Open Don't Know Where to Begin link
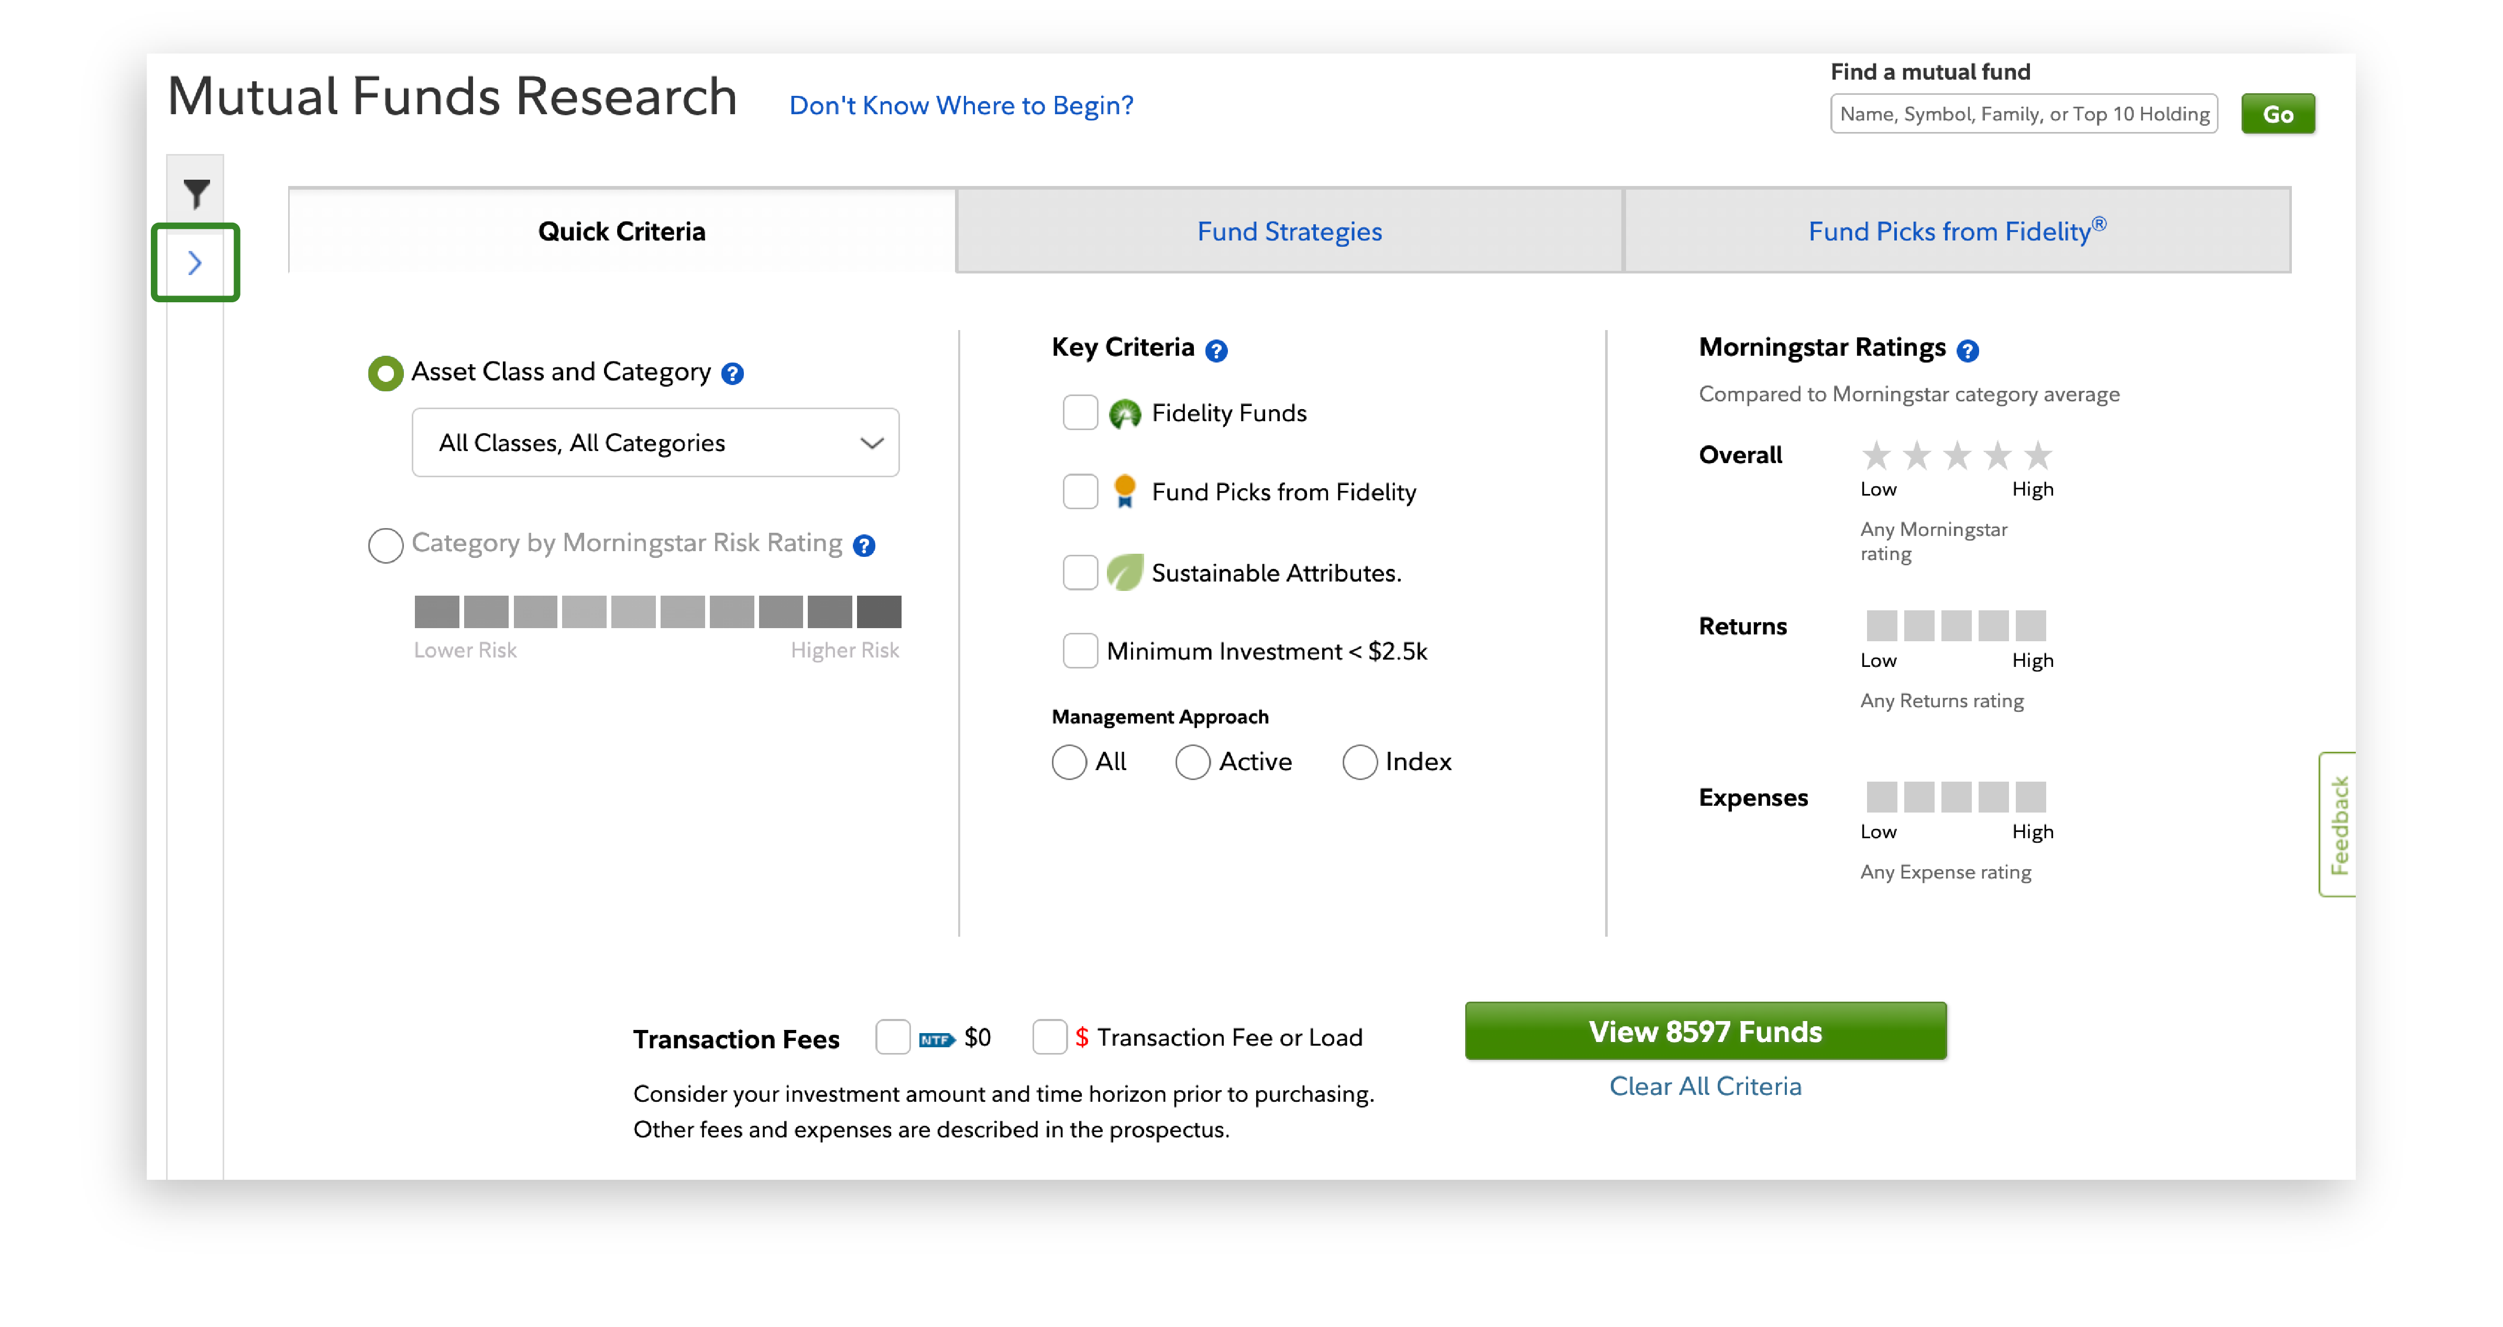This screenshot has width=2503, height=1327. (x=961, y=105)
